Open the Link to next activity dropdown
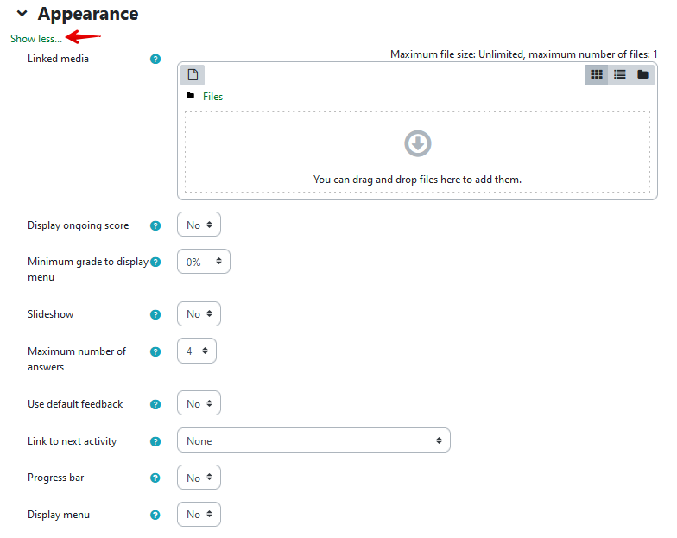677x538 pixels. pyautogui.click(x=313, y=441)
